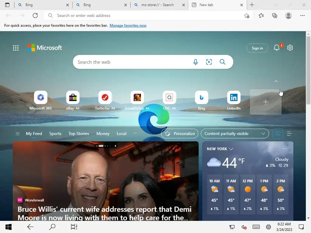Open the Favorites list icon
This screenshot has width=311, height=233.
tap(261, 15)
